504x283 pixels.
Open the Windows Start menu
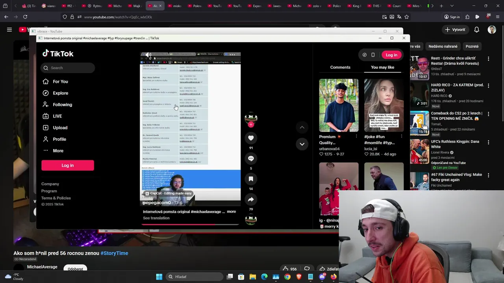pyautogui.click(x=159, y=277)
